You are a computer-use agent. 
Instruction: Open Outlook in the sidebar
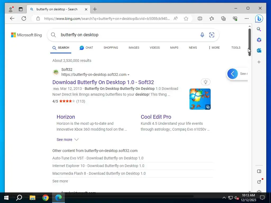click(x=259, y=50)
